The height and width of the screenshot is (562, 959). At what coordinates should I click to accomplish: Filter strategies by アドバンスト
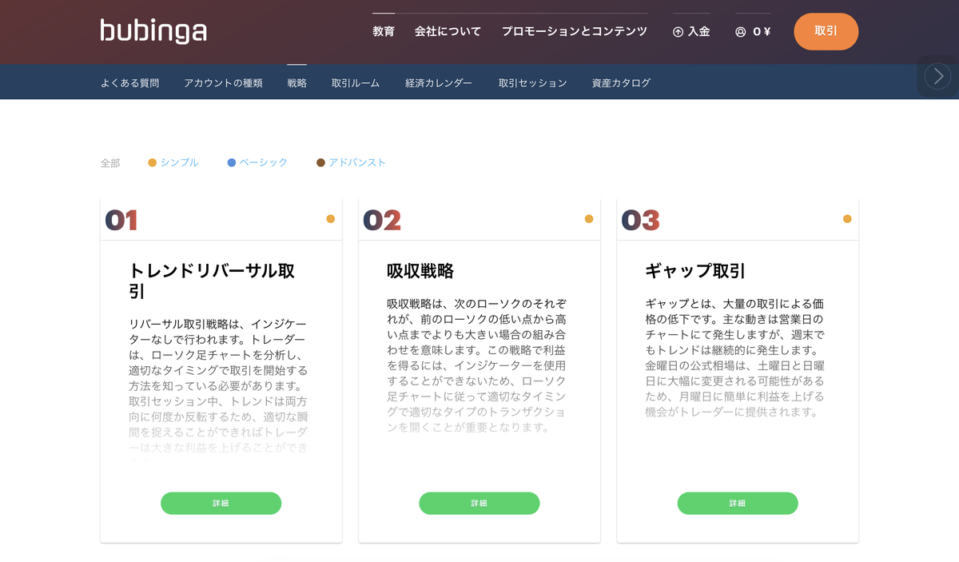351,162
